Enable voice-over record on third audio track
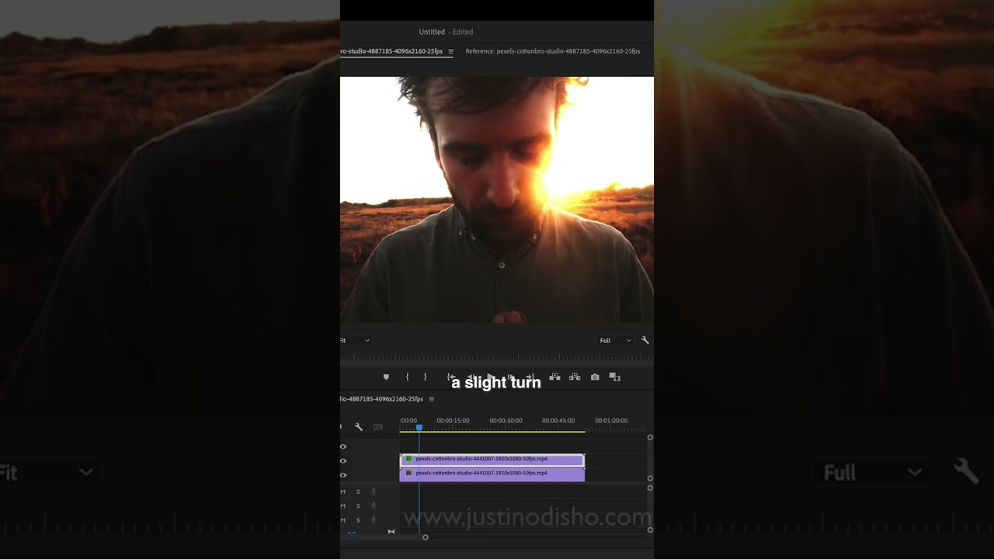Screen dimensions: 994x559 click(x=374, y=519)
